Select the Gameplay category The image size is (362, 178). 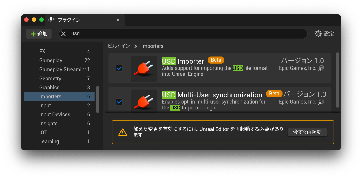click(x=59, y=60)
